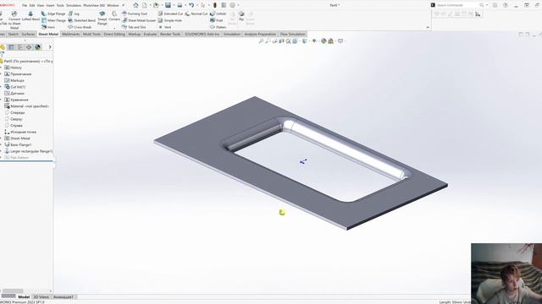The height and width of the screenshot is (304, 542).
Task: Select the Sheet Metal Gusset tool
Action: tap(139, 20)
